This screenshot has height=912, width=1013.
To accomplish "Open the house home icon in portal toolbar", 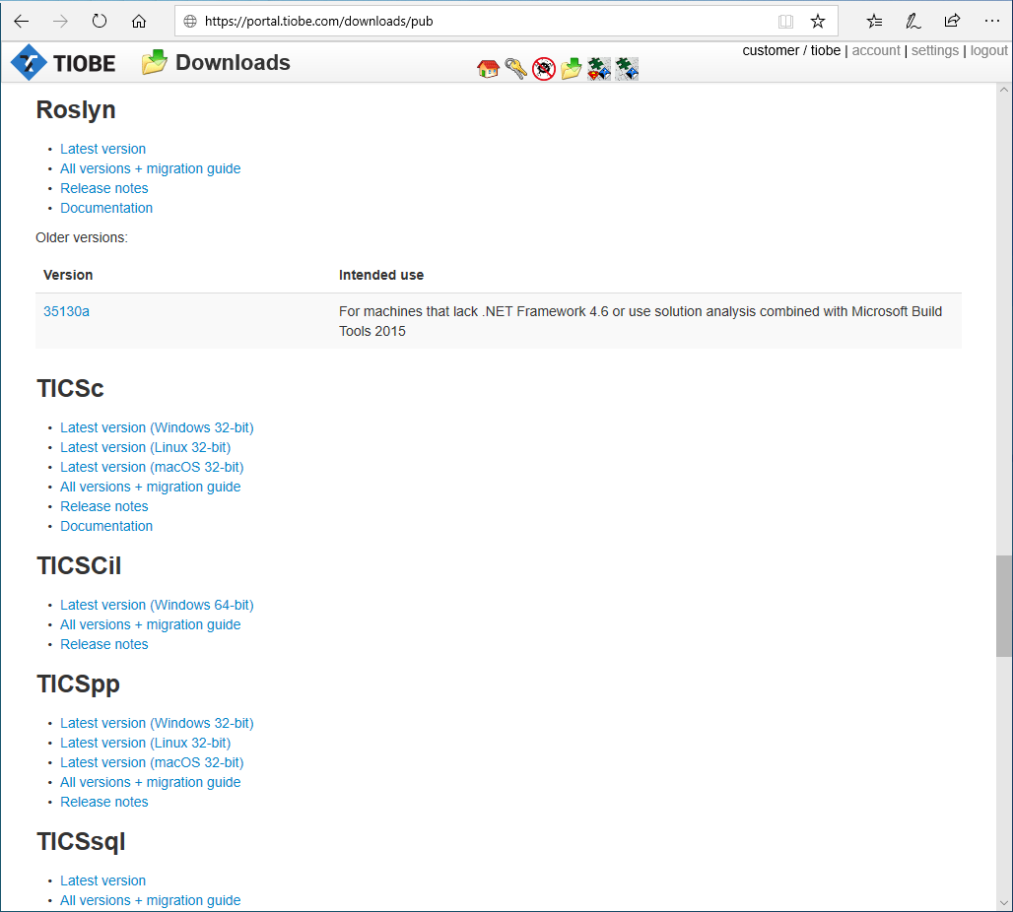I will [488, 69].
